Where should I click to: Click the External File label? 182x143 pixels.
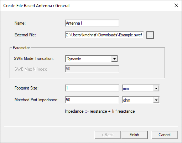[x=25, y=35]
